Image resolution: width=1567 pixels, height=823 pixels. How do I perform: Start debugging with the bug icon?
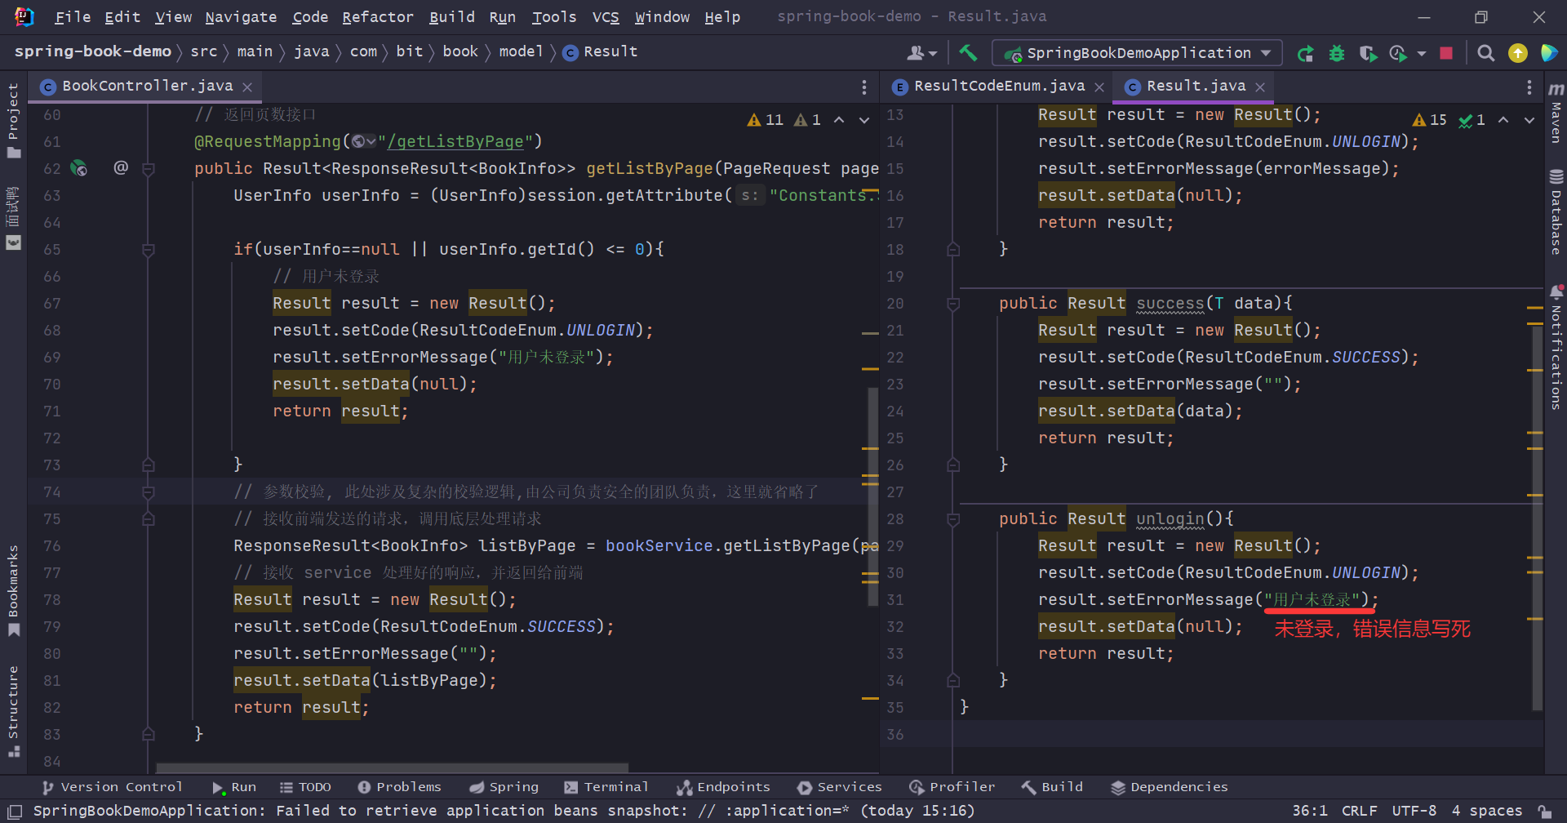click(x=1337, y=53)
